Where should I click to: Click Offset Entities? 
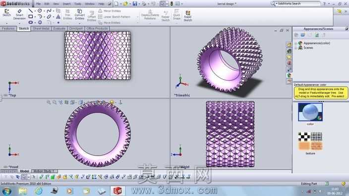pyautogui.click(x=92, y=16)
